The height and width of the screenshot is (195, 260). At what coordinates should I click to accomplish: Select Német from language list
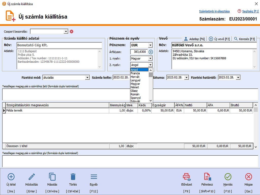point(135,87)
